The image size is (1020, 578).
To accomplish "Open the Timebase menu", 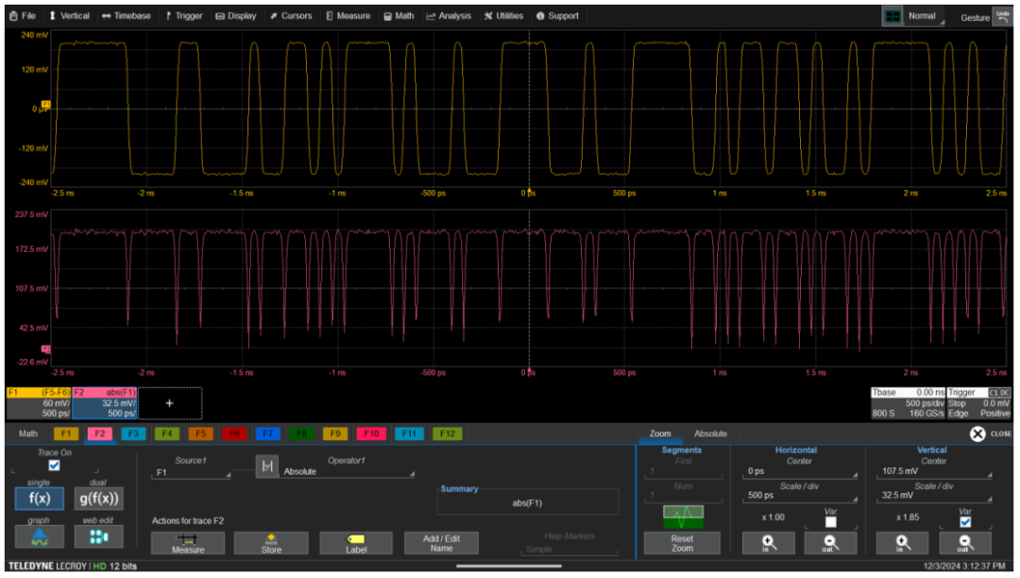I will click(x=127, y=16).
